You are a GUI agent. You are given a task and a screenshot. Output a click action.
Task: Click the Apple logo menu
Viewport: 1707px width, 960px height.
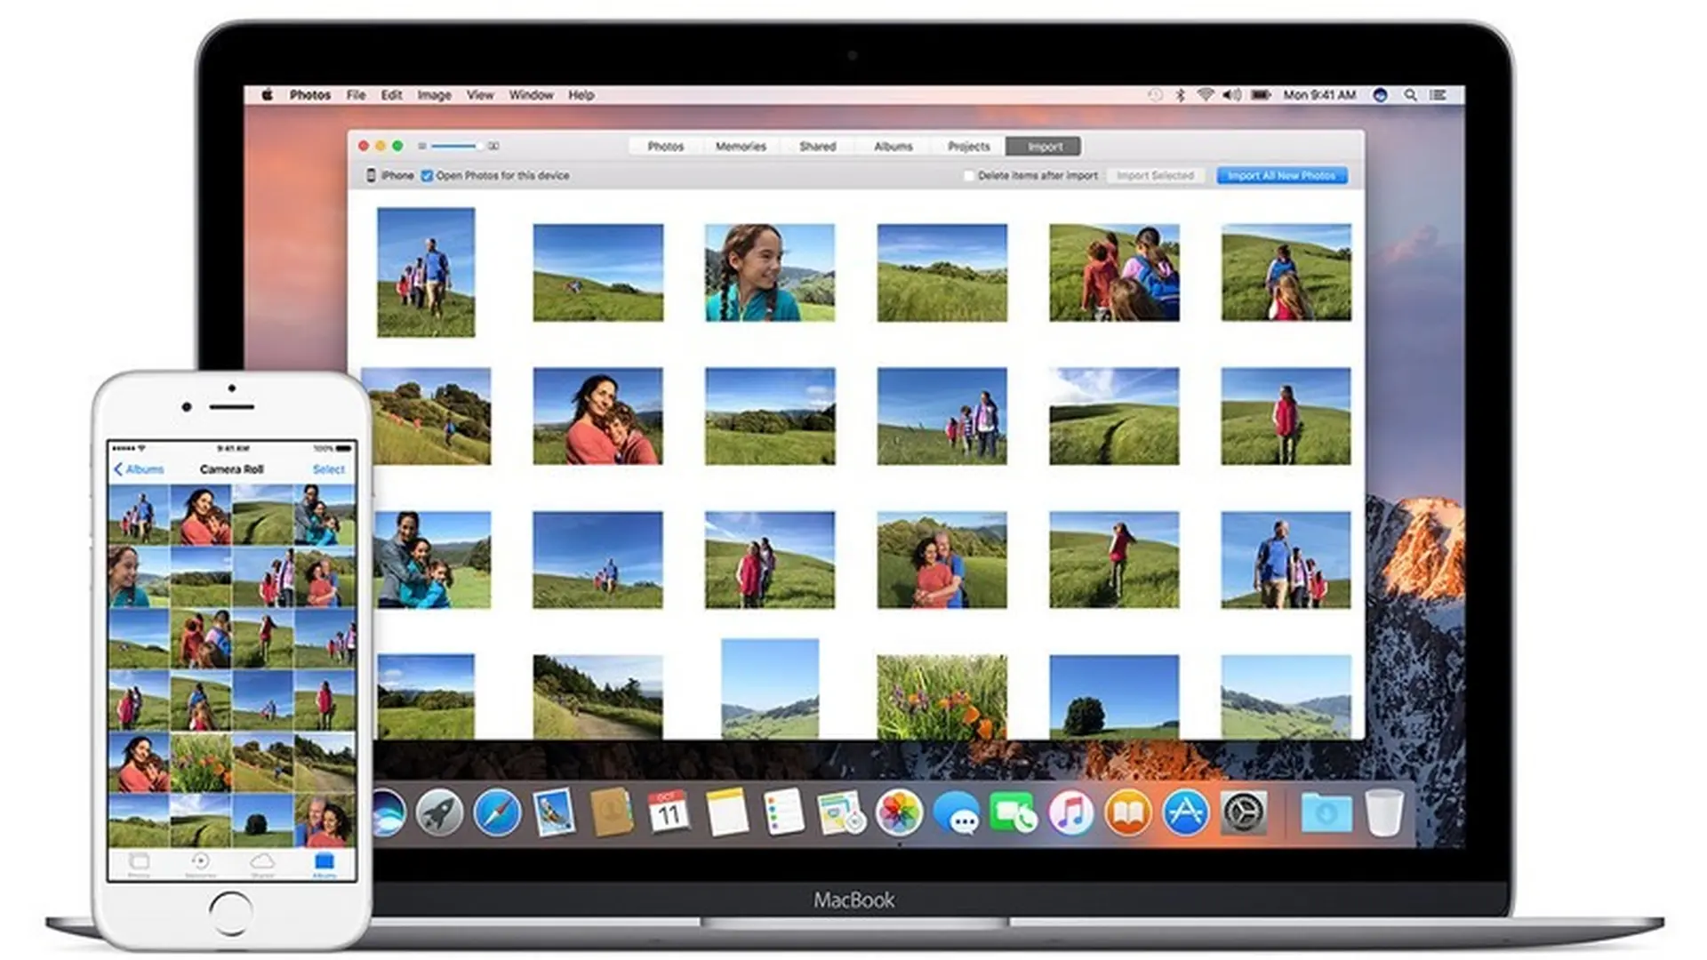[x=267, y=94]
